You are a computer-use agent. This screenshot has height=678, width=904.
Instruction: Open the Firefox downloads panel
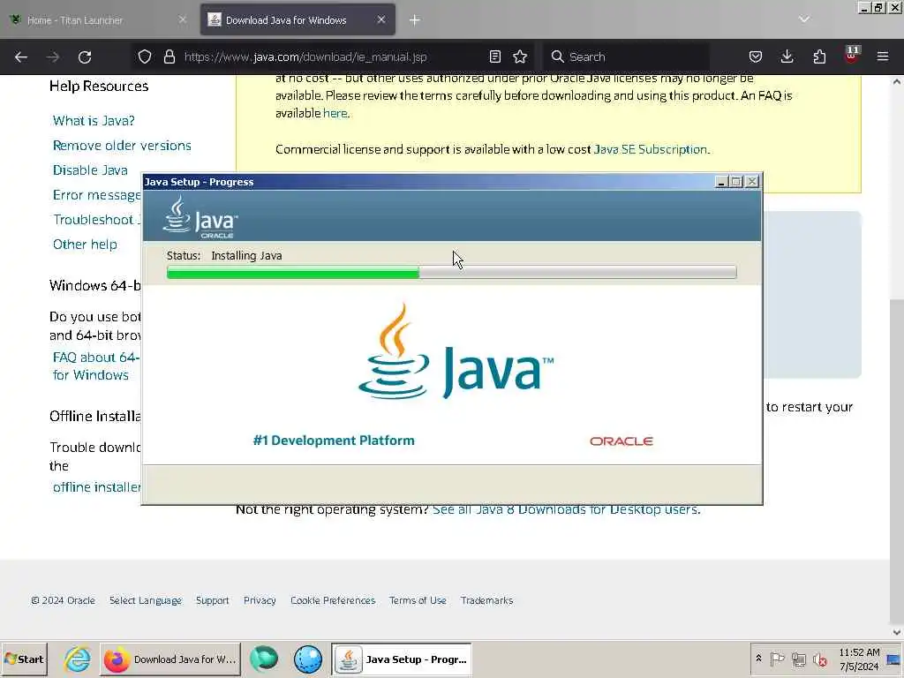pos(787,56)
